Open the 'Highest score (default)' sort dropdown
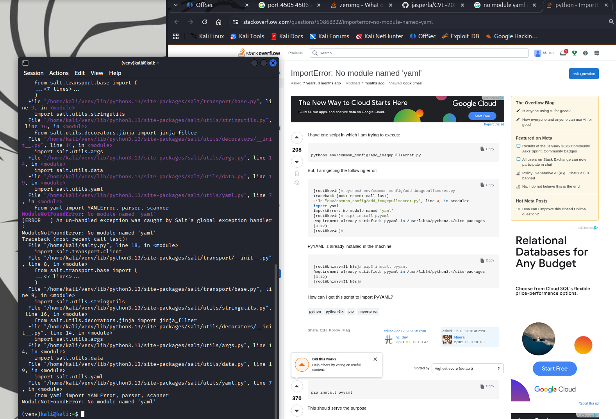The height and width of the screenshot is (419, 616). click(x=467, y=369)
